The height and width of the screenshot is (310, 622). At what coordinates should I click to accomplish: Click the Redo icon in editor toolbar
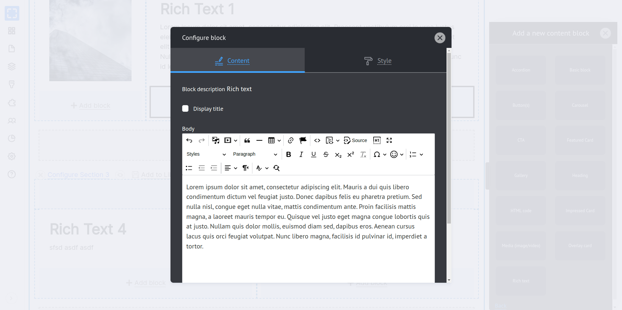(x=201, y=140)
